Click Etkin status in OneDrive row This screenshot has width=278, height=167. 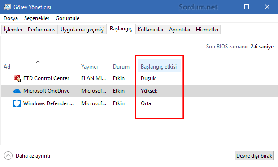click(x=119, y=91)
